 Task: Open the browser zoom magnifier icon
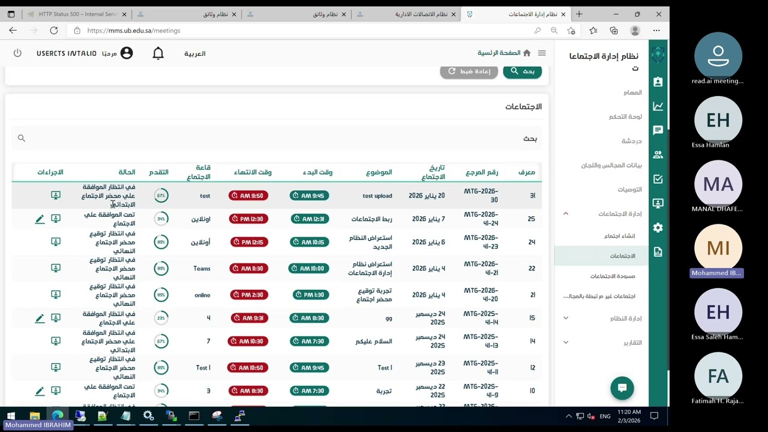554,31
